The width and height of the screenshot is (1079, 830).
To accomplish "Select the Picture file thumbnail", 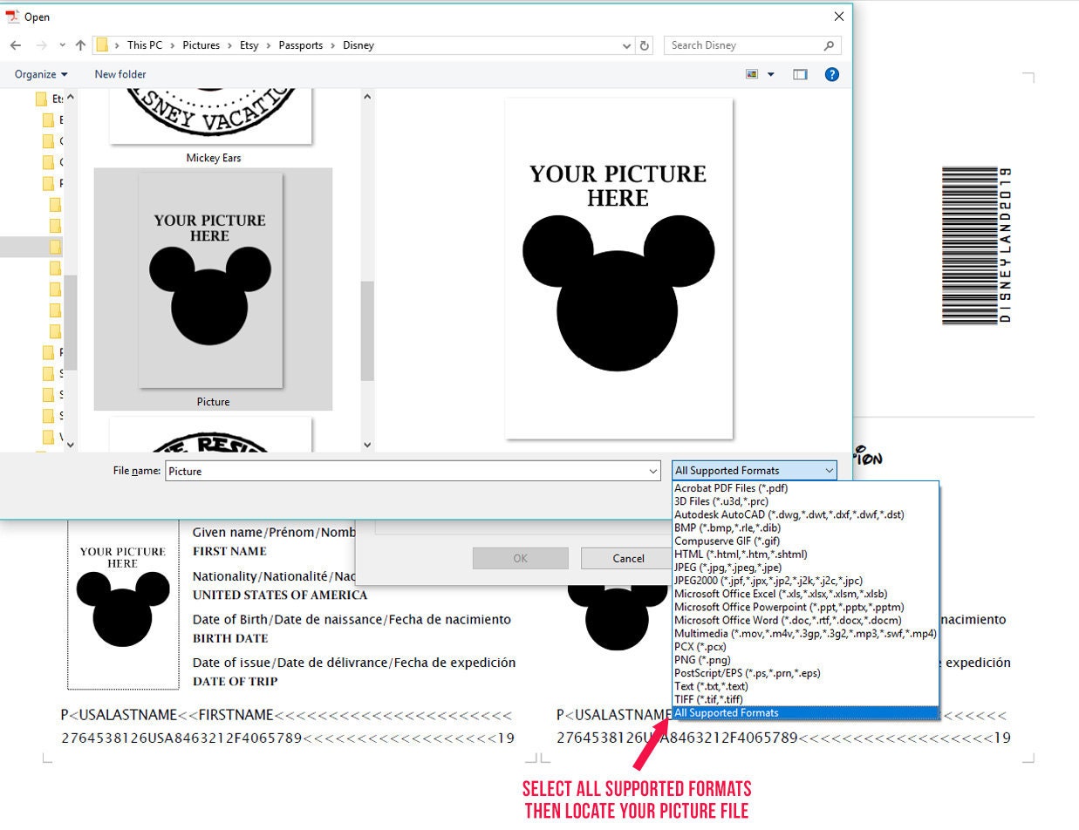I will click(x=210, y=280).
